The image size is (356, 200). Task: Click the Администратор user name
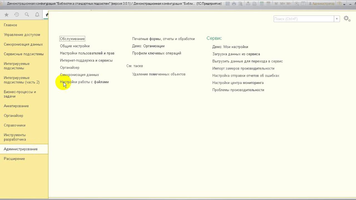coord(322,4)
